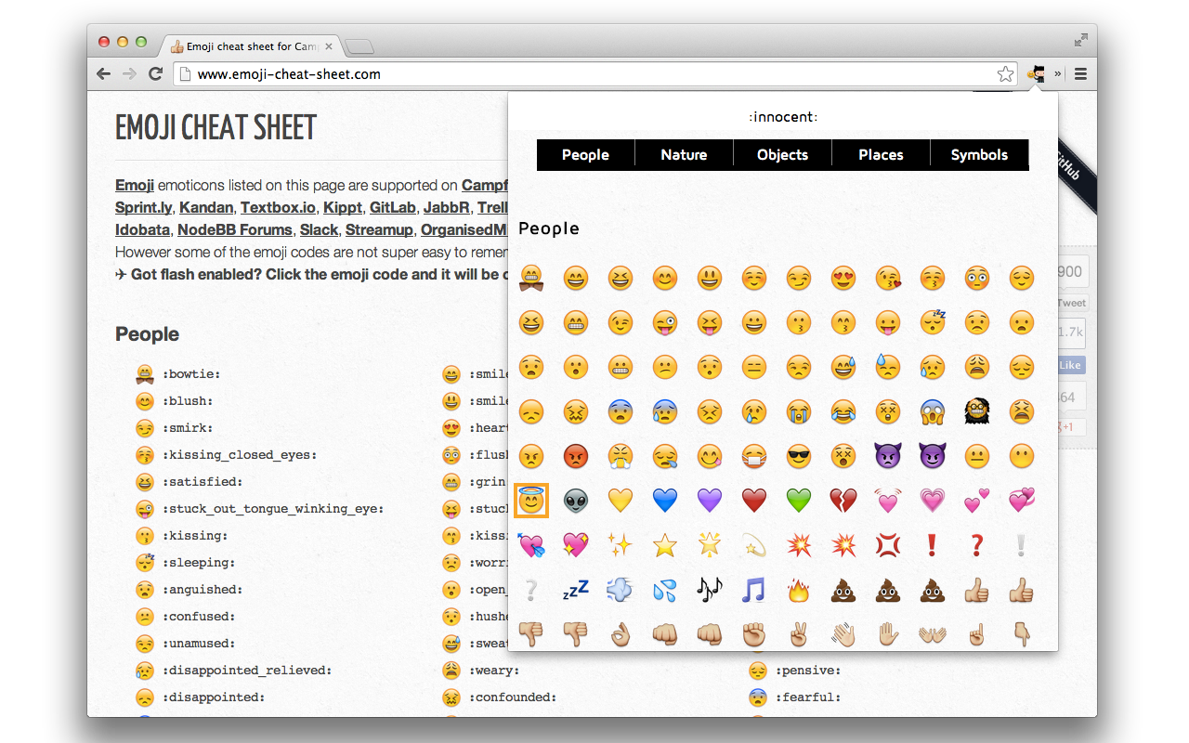Select the face with medical mask emoji
Viewport: 1189px width, 743px height.
(x=753, y=456)
